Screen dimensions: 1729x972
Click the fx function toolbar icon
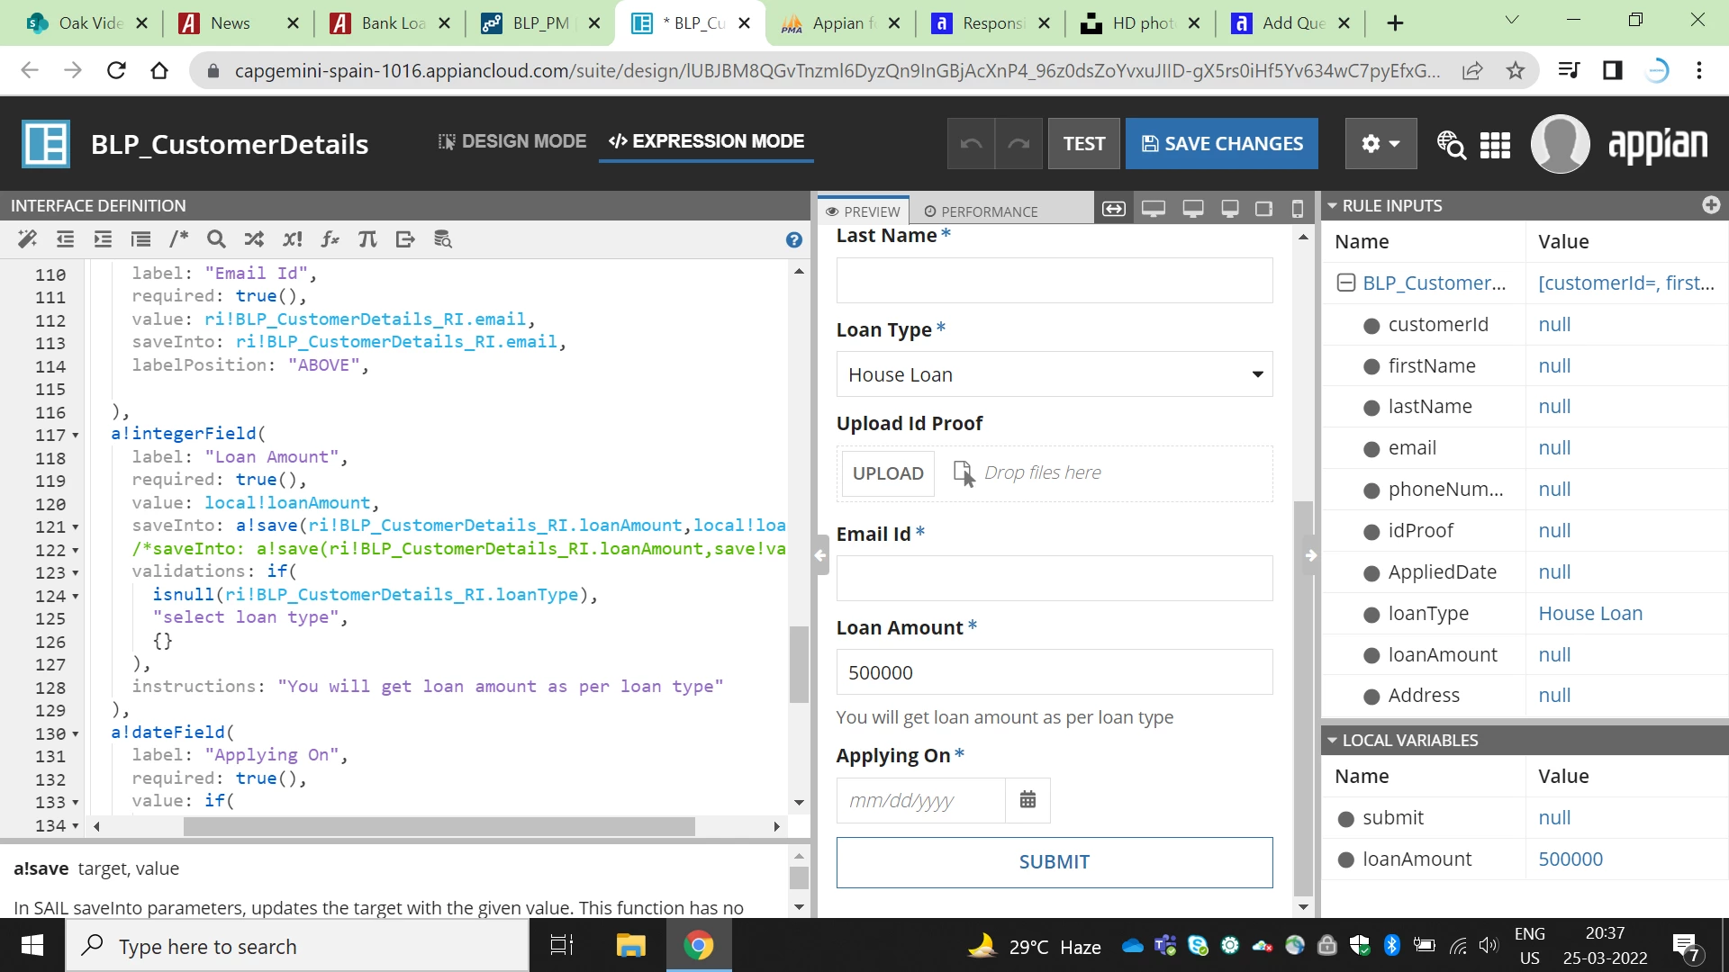(330, 239)
